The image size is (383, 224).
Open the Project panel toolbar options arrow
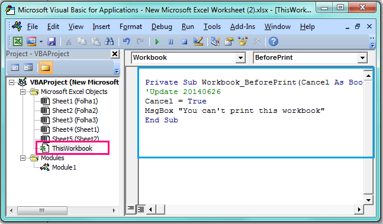[x=117, y=70]
